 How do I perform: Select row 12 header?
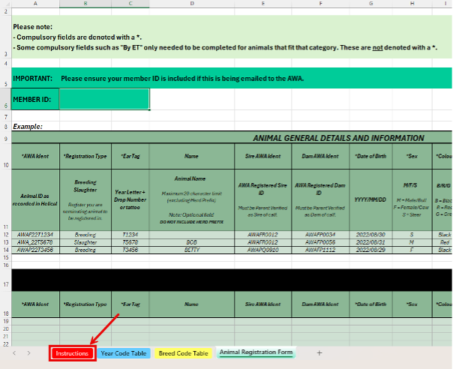(6, 235)
